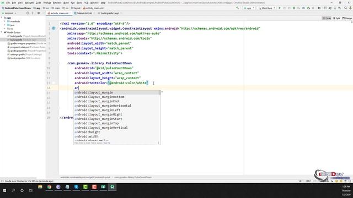This screenshot has height=198, width=353.
Task: Select the activity_main.xml editor tab
Action: pos(60,13)
